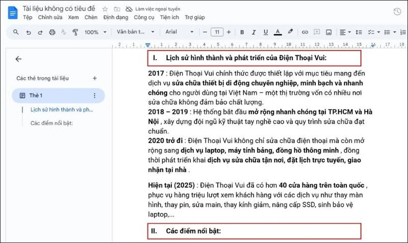This screenshot has height=243, width=408.
Task: Pick a text color
Action: tap(277, 32)
